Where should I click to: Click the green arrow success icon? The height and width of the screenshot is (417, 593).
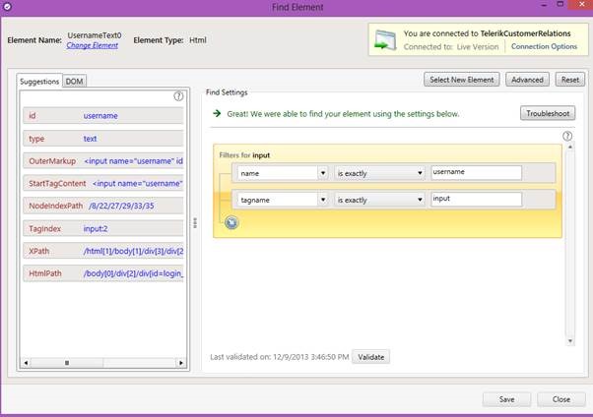point(217,114)
